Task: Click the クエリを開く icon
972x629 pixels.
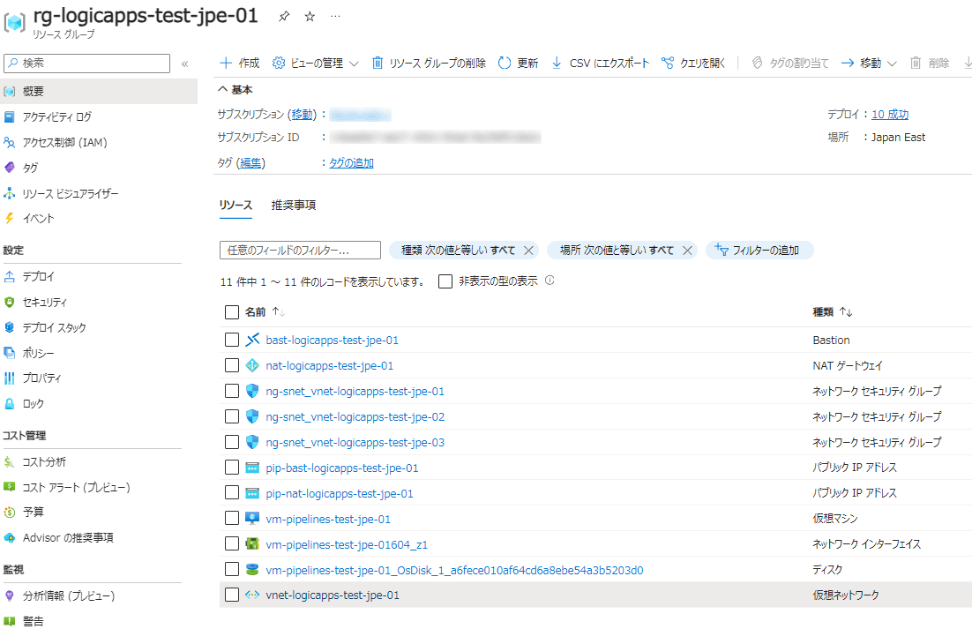Action: coord(668,64)
